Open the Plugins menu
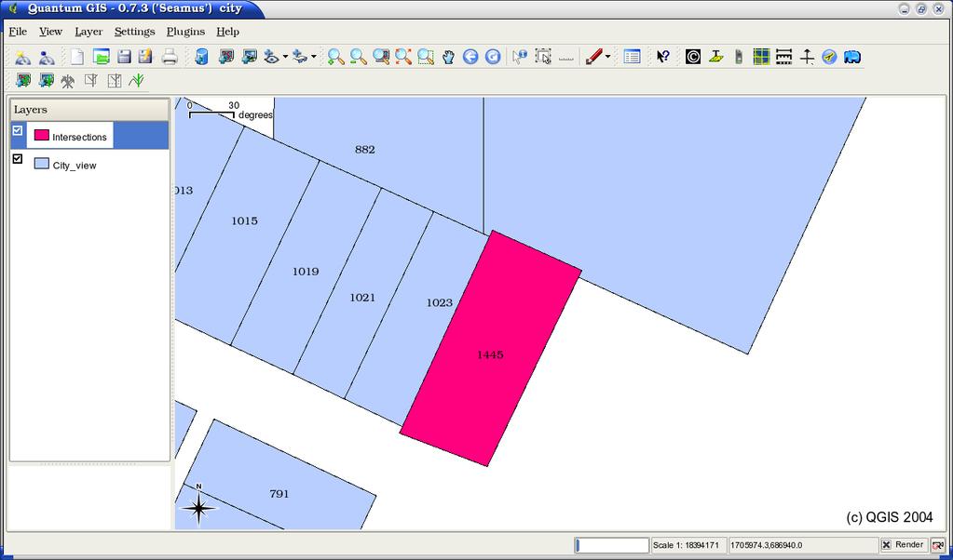The image size is (953, 560). tap(185, 32)
